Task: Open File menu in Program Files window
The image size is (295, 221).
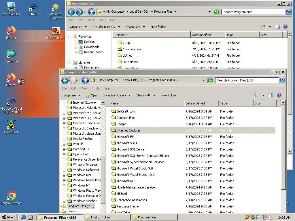Action: point(71,20)
